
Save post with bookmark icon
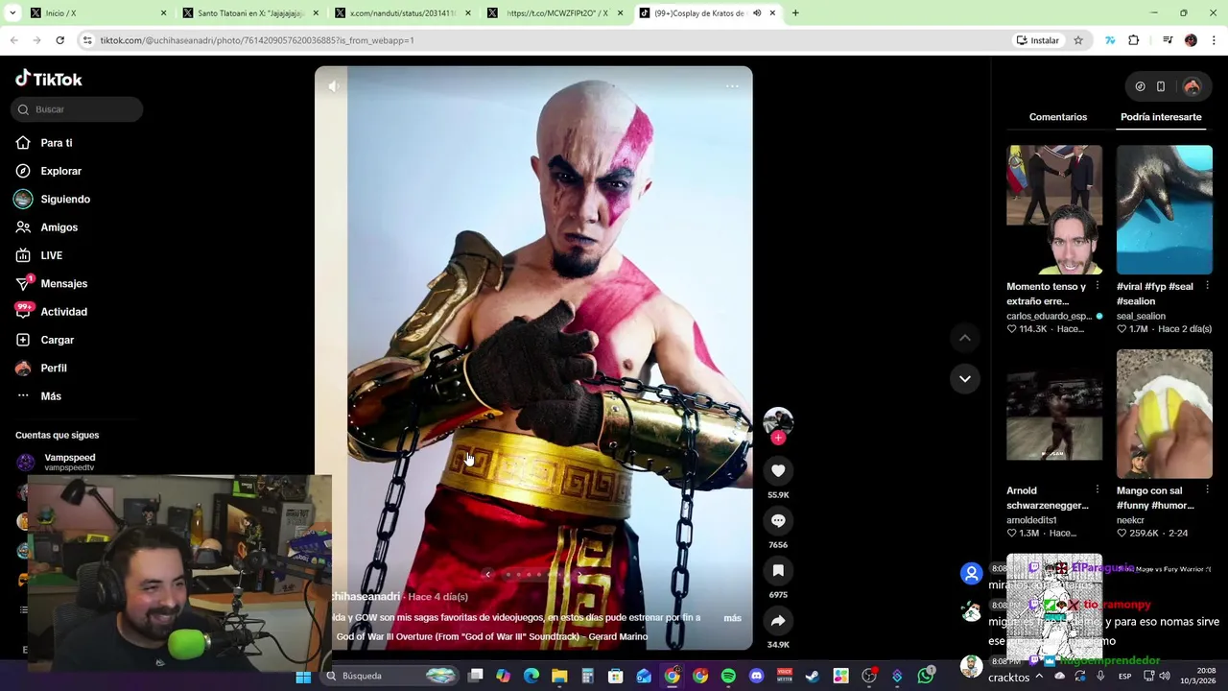778,570
